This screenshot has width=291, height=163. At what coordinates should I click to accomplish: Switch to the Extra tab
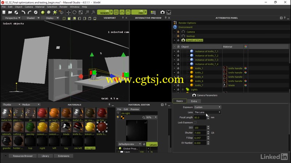(x=194, y=101)
